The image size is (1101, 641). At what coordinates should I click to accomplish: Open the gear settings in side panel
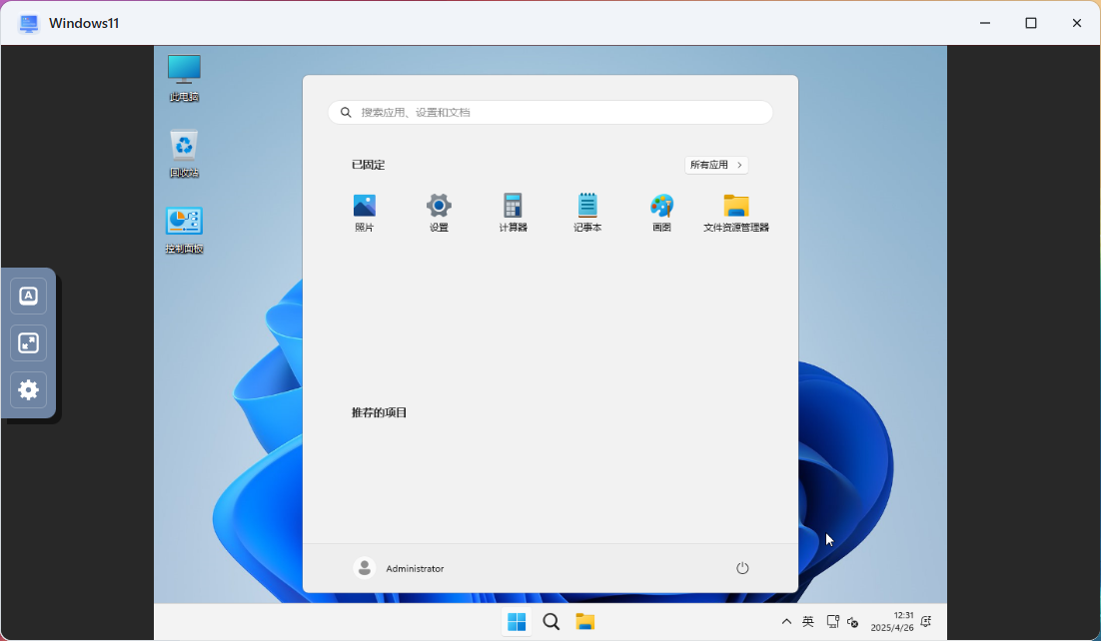[x=28, y=389]
